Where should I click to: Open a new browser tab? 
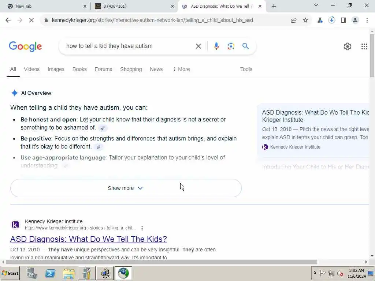click(274, 6)
